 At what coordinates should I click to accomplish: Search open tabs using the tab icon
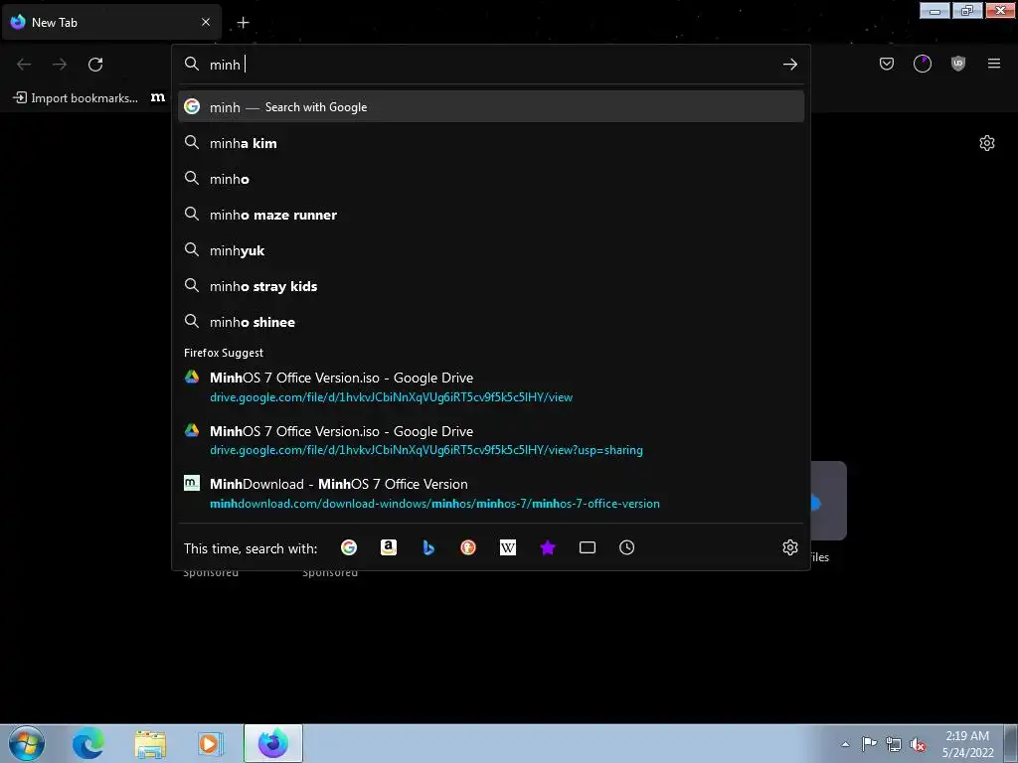(x=587, y=547)
